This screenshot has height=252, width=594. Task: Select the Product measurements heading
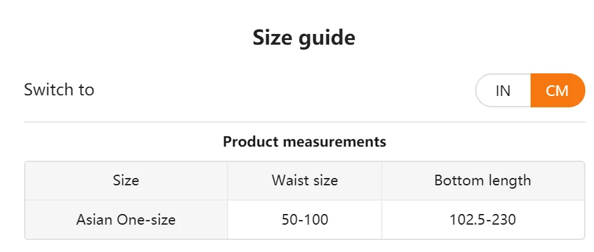(304, 141)
